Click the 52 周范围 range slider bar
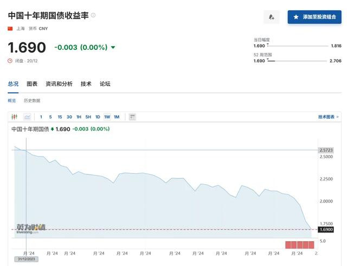Viewport: 347px width, 266px height. point(297,61)
